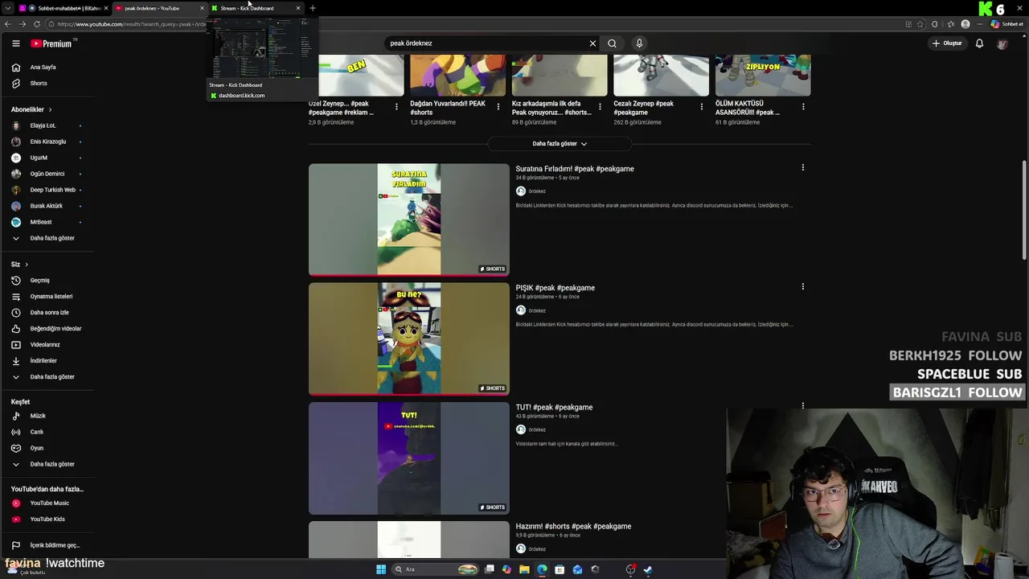Open options for 'Suratına Fırladım!' video
This screenshot has width=1029, height=579.
pyautogui.click(x=802, y=167)
